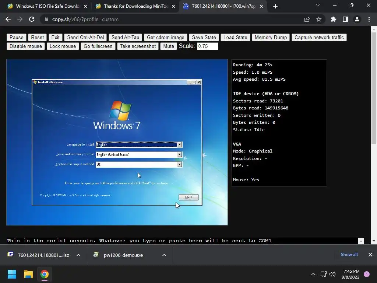
Task: Open the Chrome profile menu
Action: click(357, 19)
